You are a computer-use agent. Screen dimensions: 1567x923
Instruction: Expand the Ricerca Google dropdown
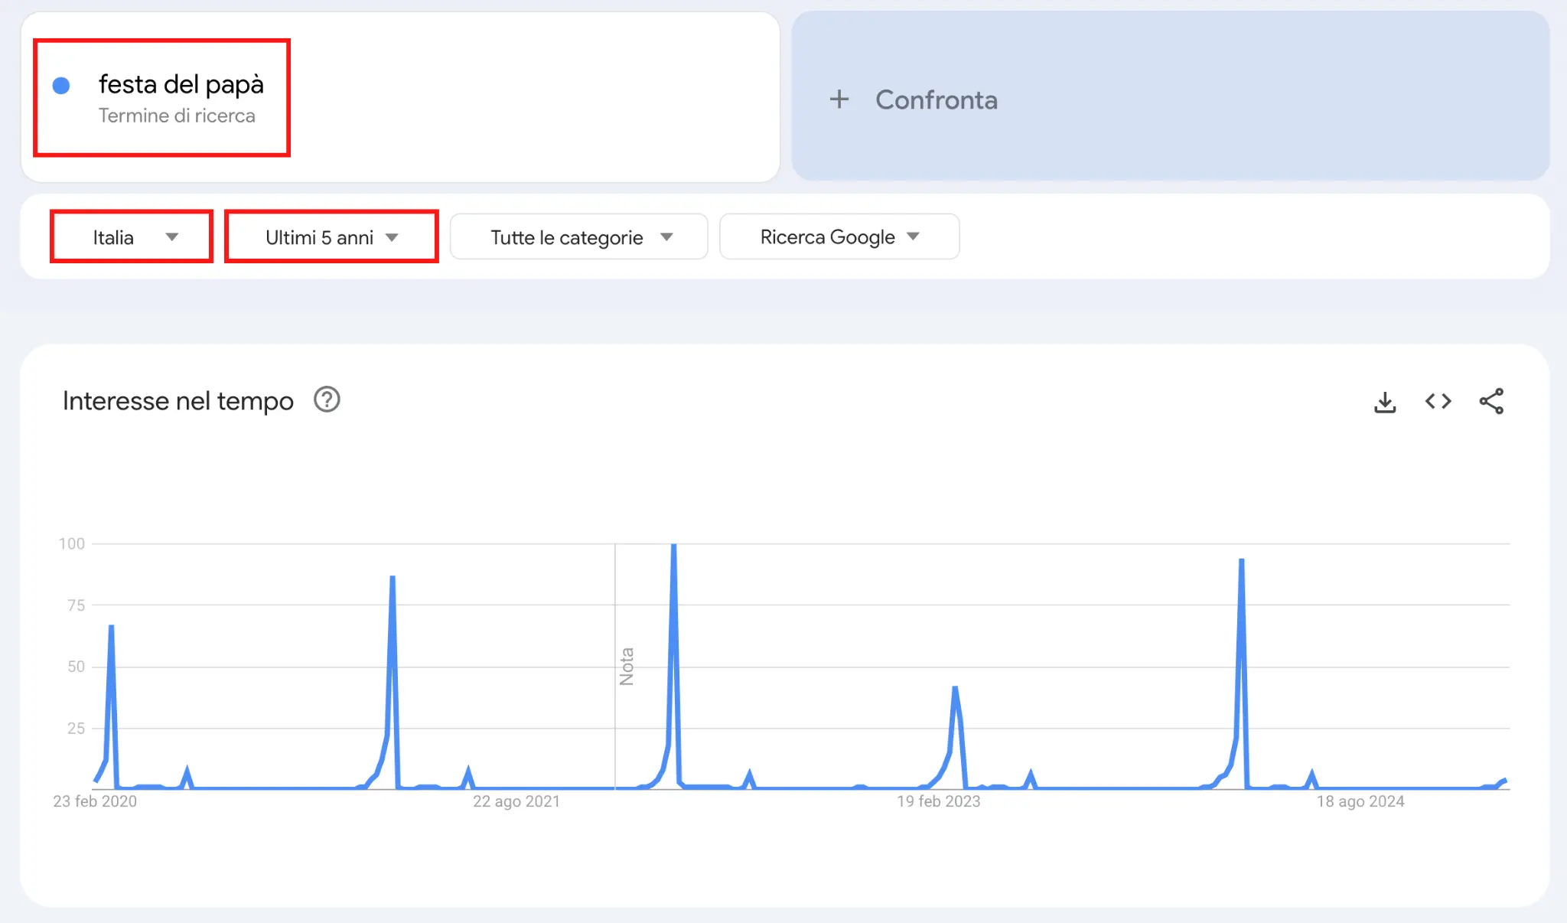[x=839, y=237]
